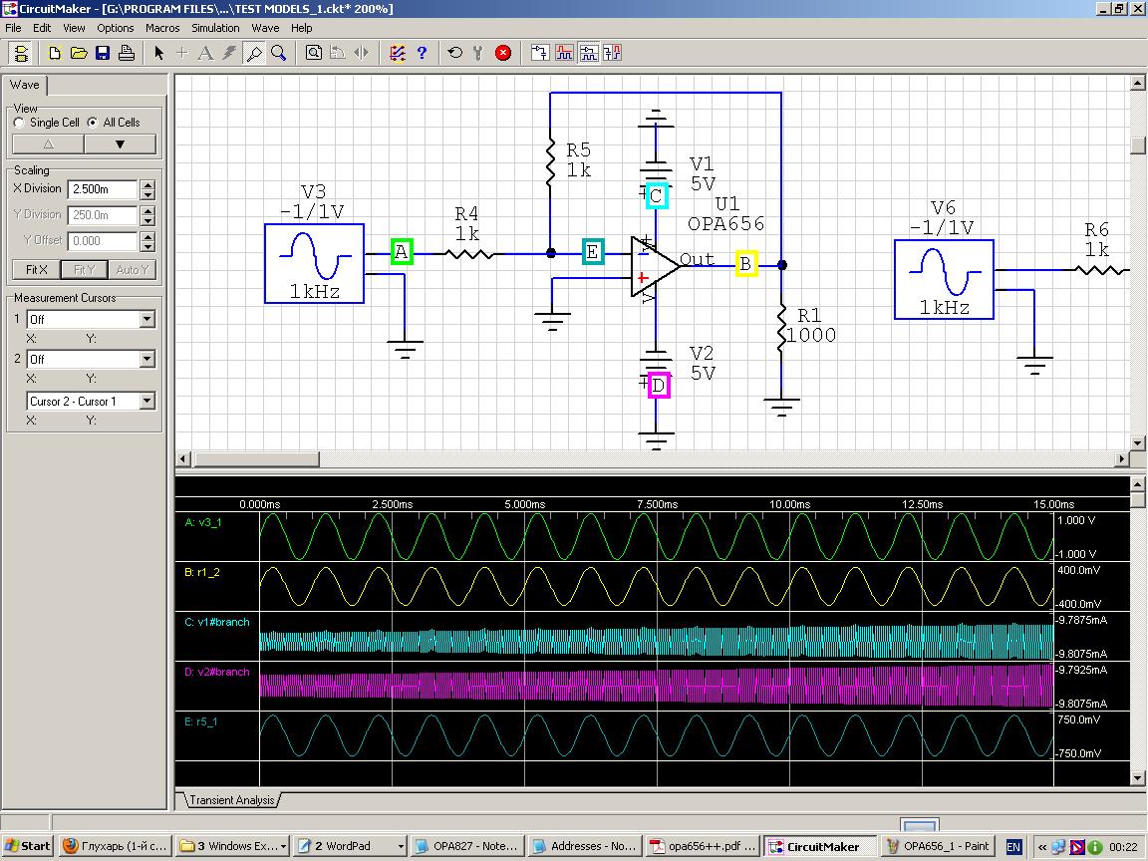
Task: Select the Zoom tool
Action: point(277,53)
